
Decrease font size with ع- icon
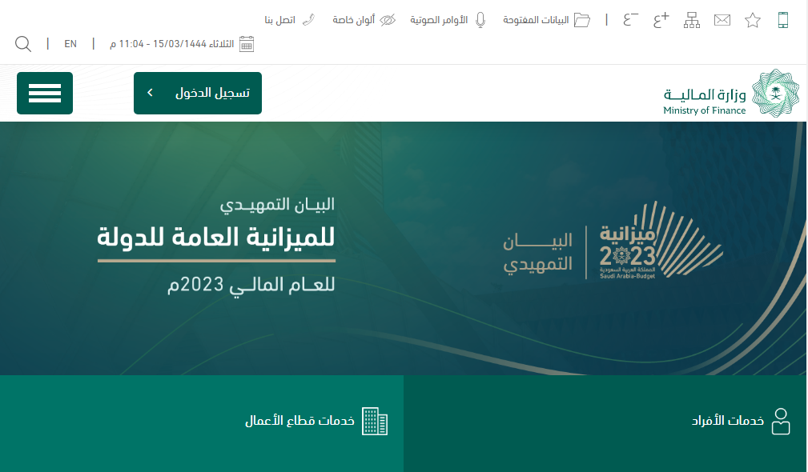[x=631, y=20]
